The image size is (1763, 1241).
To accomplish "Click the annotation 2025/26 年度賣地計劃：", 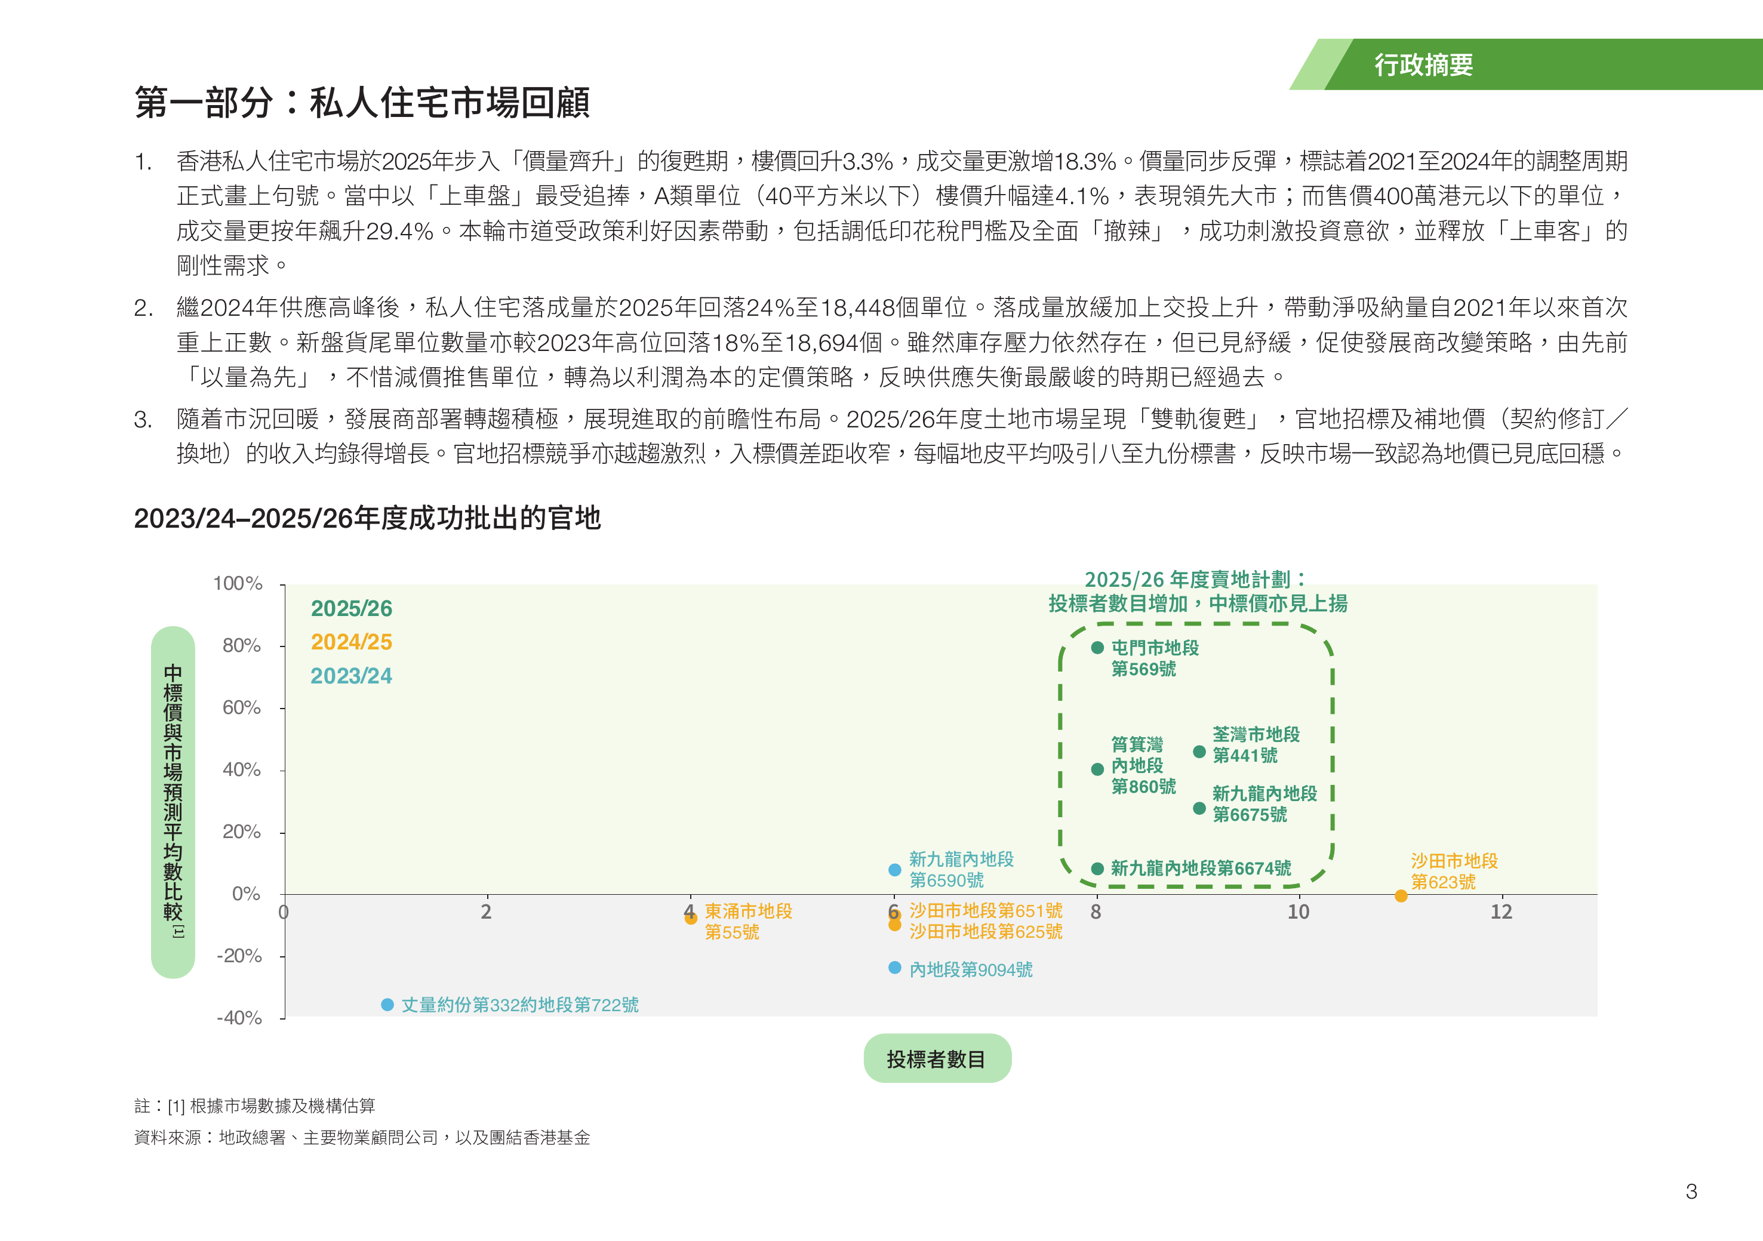I will coord(1196,579).
